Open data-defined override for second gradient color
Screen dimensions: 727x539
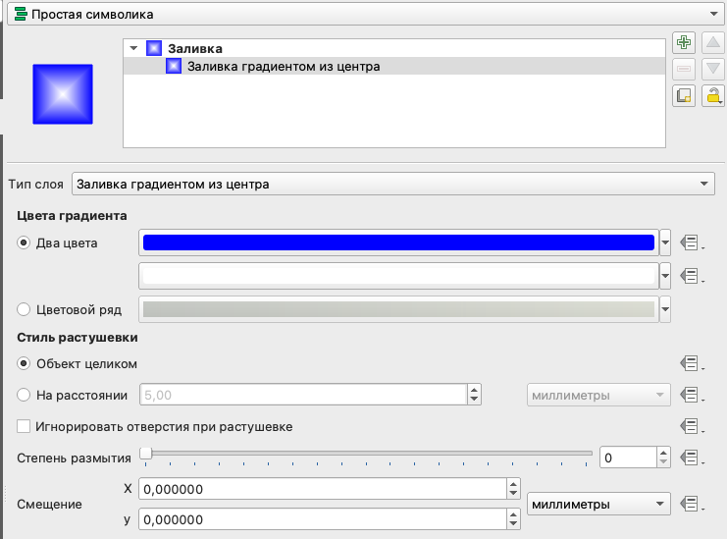pos(692,276)
